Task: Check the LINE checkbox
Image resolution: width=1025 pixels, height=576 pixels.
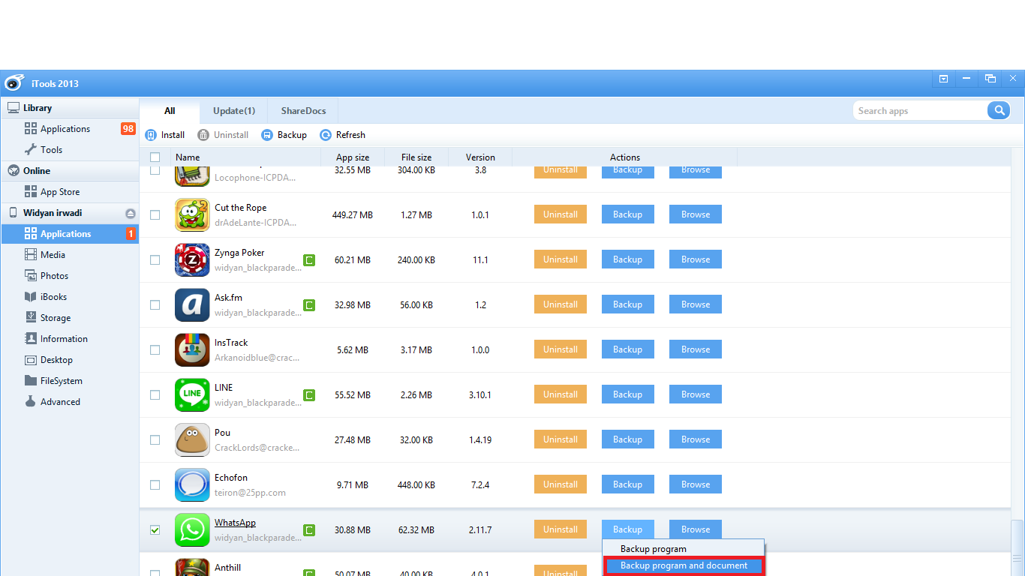Action: pos(155,394)
